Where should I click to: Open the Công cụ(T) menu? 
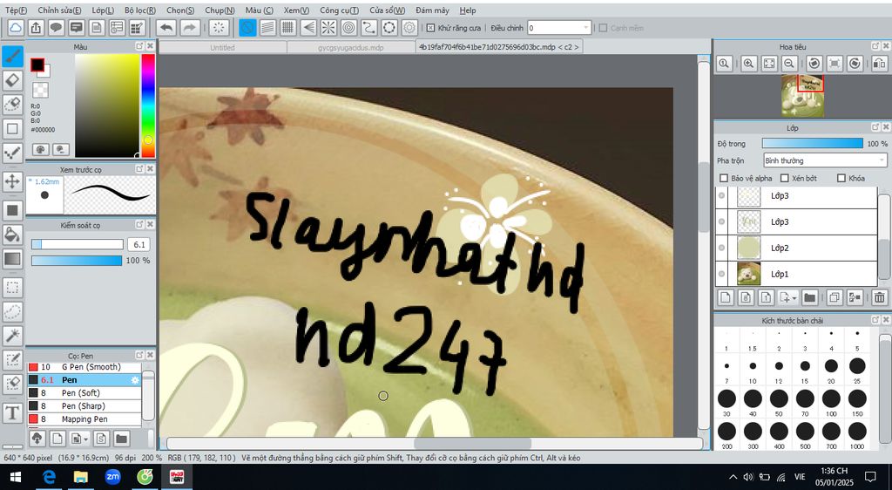click(x=339, y=10)
